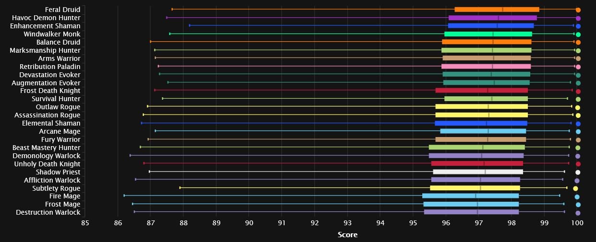This screenshot has height=242, width=596.
Task: Select the Frost Mage label
Action: click(62, 205)
